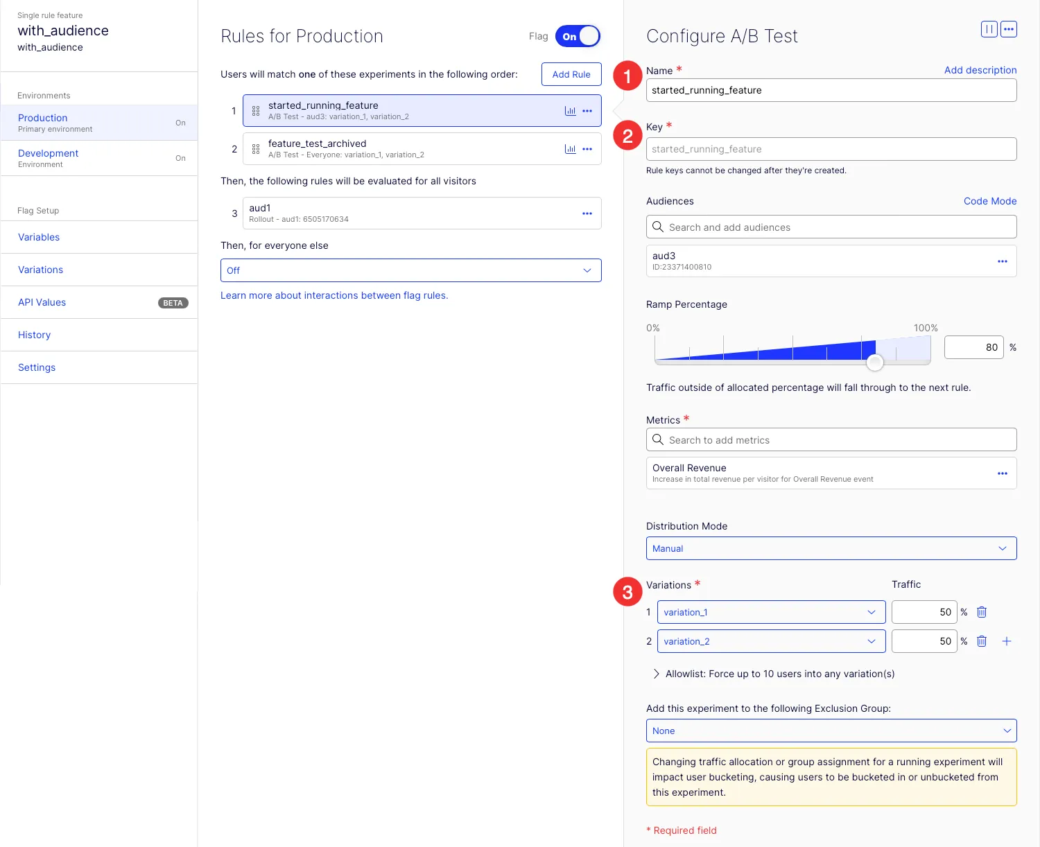Open results chart for started_running_feature rule
1040x847 pixels.
tap(570, 111)
